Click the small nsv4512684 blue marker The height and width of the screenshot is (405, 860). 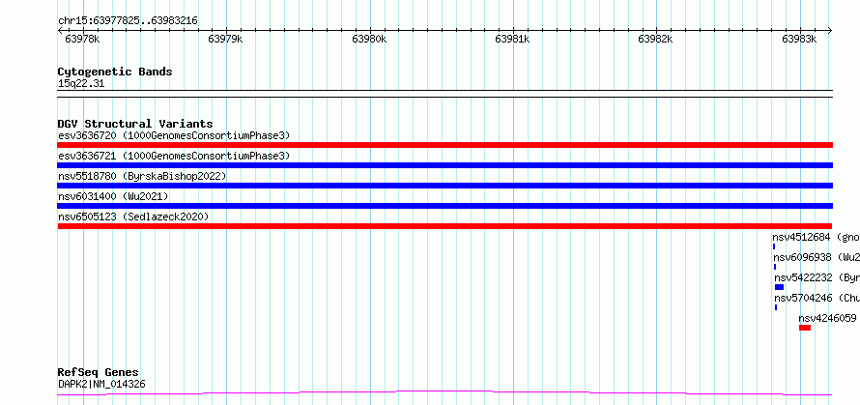[774, 246]
